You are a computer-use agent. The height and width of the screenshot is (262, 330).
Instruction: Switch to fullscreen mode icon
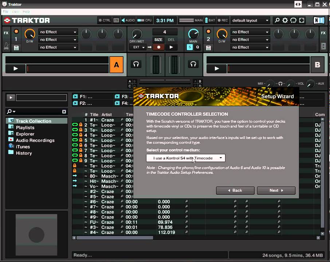click(x=302, y=20)
